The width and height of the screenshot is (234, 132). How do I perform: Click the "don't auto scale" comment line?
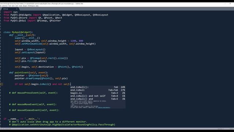pos(48,122)
